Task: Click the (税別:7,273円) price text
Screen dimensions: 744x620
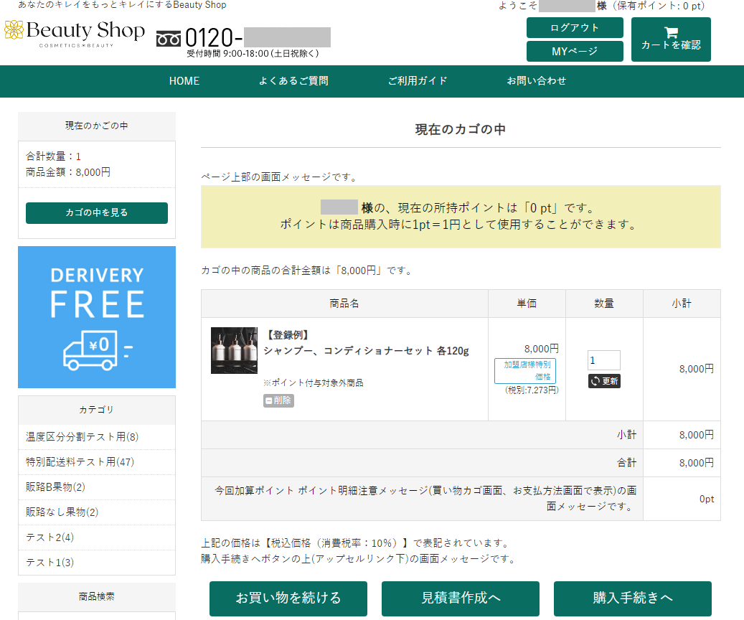Action: (532, 390)
